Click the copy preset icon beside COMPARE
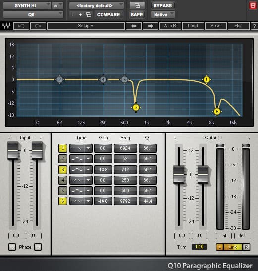The image size is (258, 271). pos(89,15)
